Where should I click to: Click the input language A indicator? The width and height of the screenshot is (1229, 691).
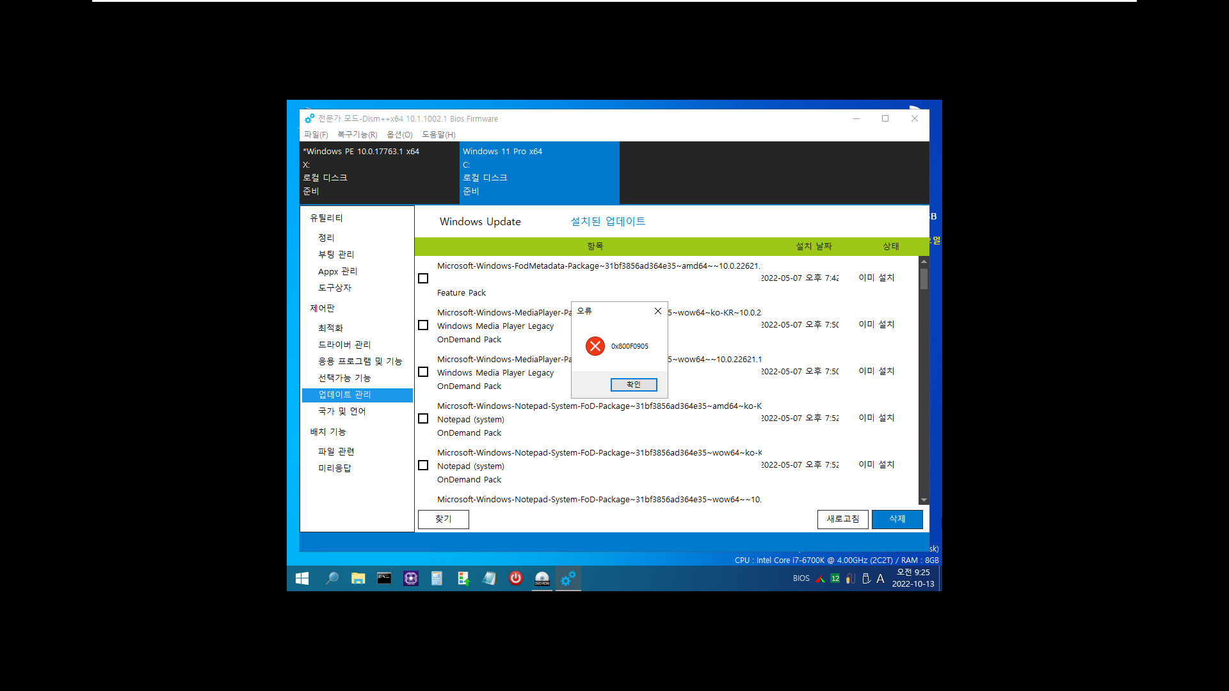pos(880,578)
